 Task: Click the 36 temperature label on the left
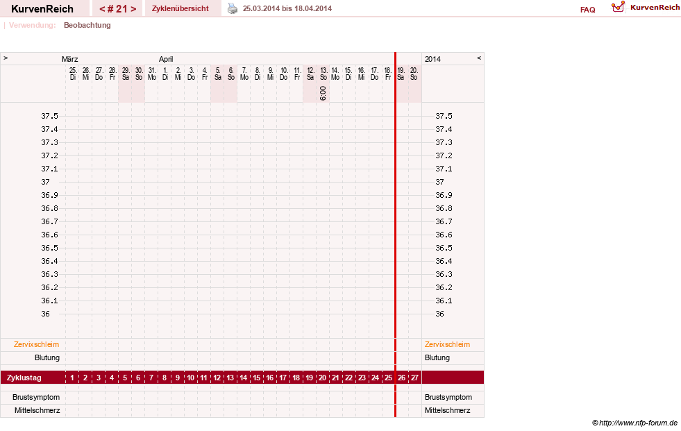pyautogui.click(x=46, y=314)
